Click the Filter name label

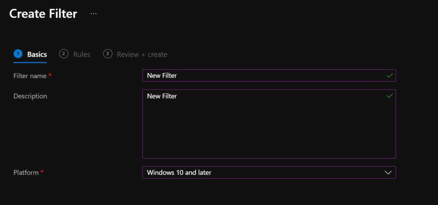pyautogui.click(x=30, y=76)
